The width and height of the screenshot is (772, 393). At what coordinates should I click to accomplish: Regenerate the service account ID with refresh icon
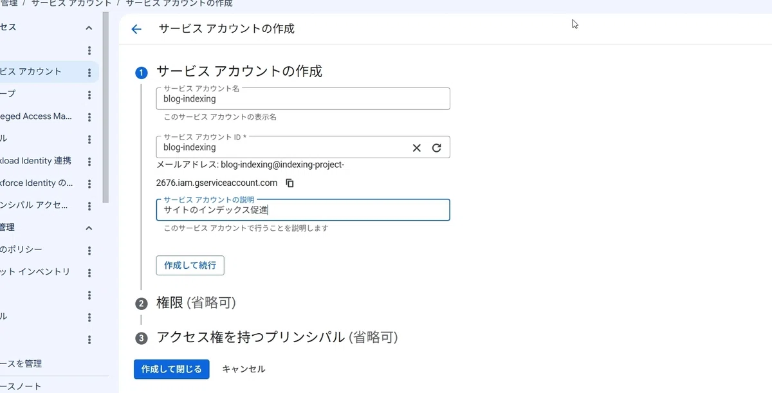(x=436, y=148)
